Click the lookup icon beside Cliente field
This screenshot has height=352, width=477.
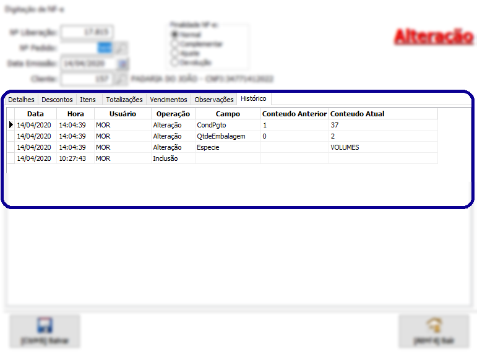tap(121, 79)
